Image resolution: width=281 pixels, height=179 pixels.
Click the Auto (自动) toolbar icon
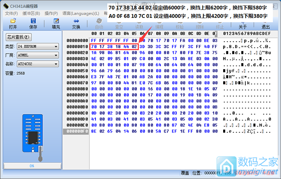pos(99,21)
